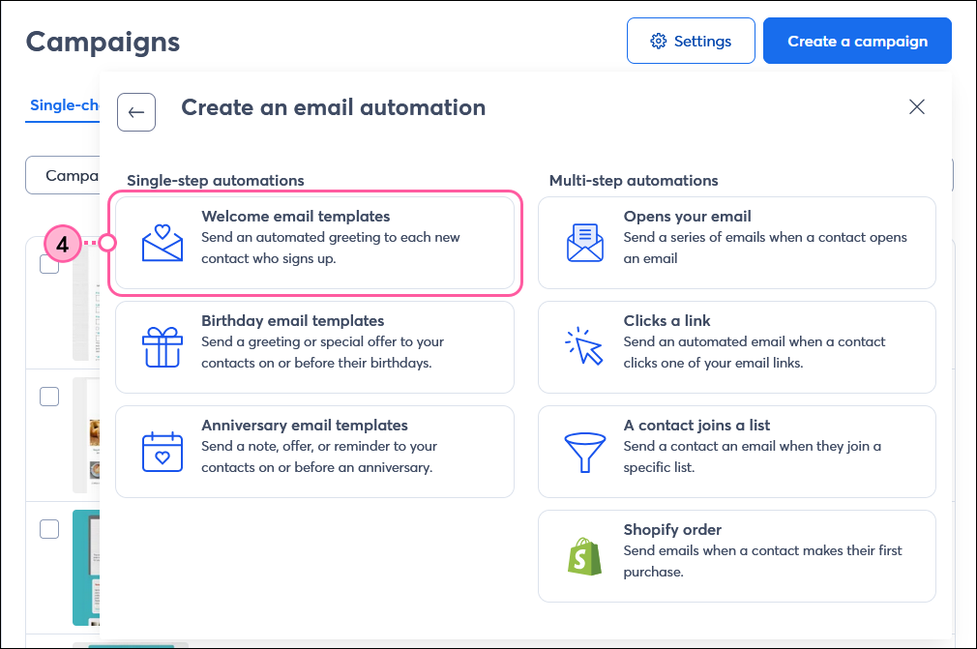Select the Clicks a link cursor icon
This screenshot has width=977, height=649.
tap(584, 346)
